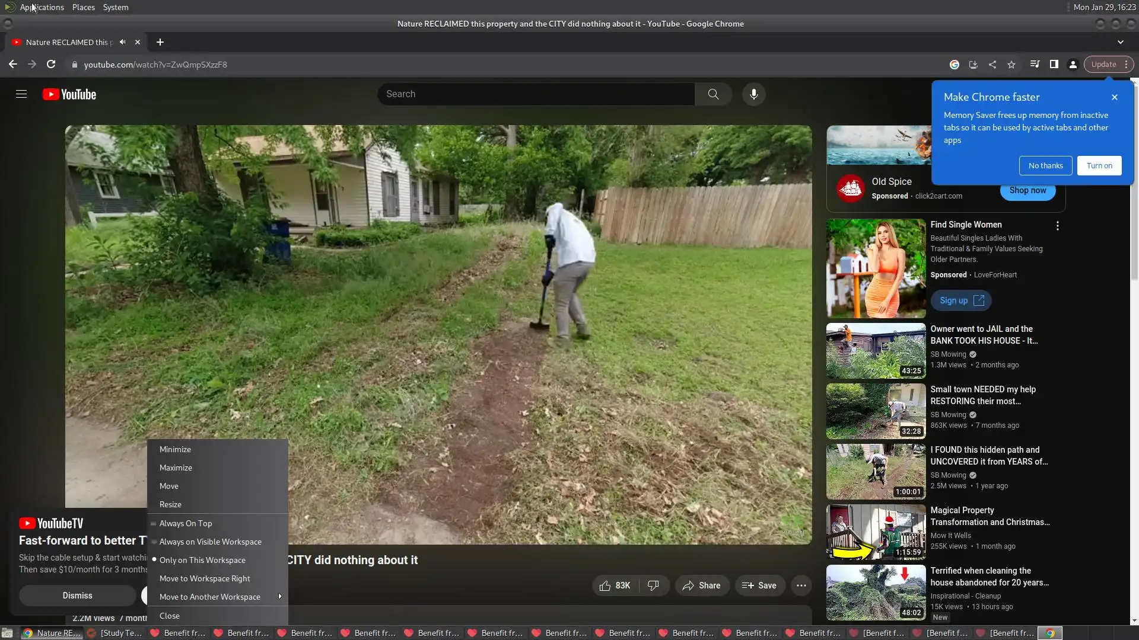Toggle Always on Visible Workspace option

(210, 542)
